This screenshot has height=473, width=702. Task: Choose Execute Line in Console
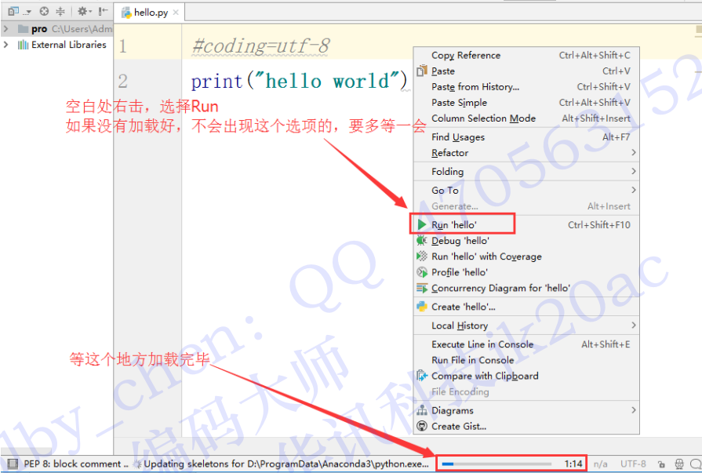point(526,344)
